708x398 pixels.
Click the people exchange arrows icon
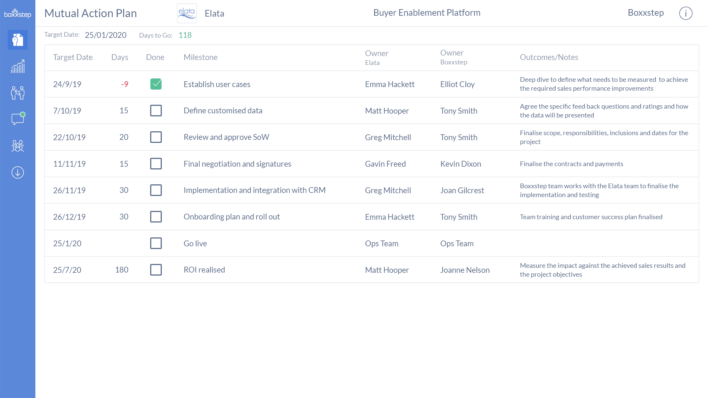pyautogui.click(x=18, y=93)
